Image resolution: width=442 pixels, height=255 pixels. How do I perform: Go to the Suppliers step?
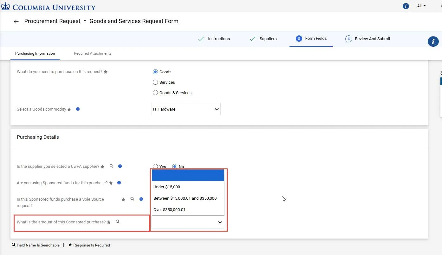(268, 39)
